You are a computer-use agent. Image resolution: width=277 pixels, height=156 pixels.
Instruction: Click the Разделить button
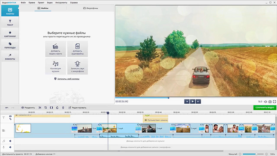click(28, 107)
